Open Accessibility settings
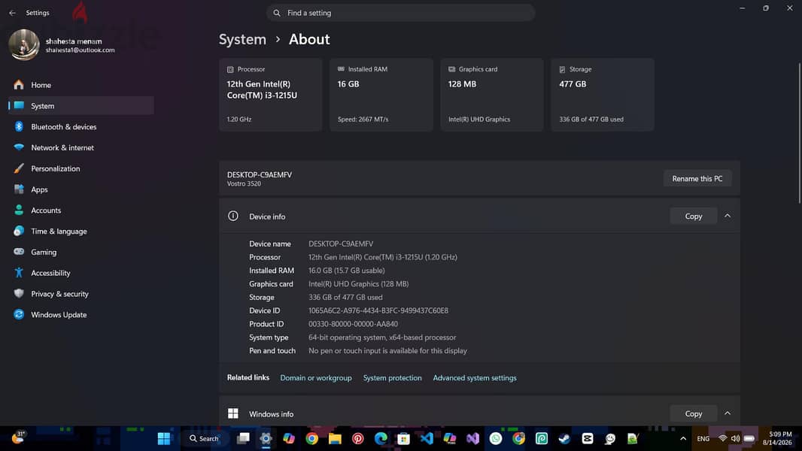 [81, 274]
